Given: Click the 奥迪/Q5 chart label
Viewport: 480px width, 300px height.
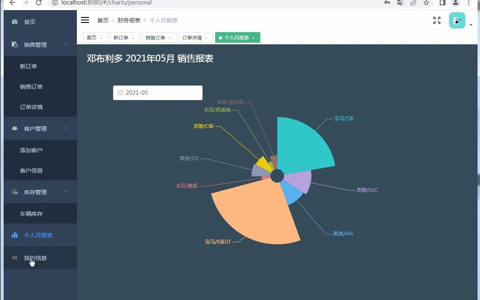Looking at the screenshot, I should (189, 158).
